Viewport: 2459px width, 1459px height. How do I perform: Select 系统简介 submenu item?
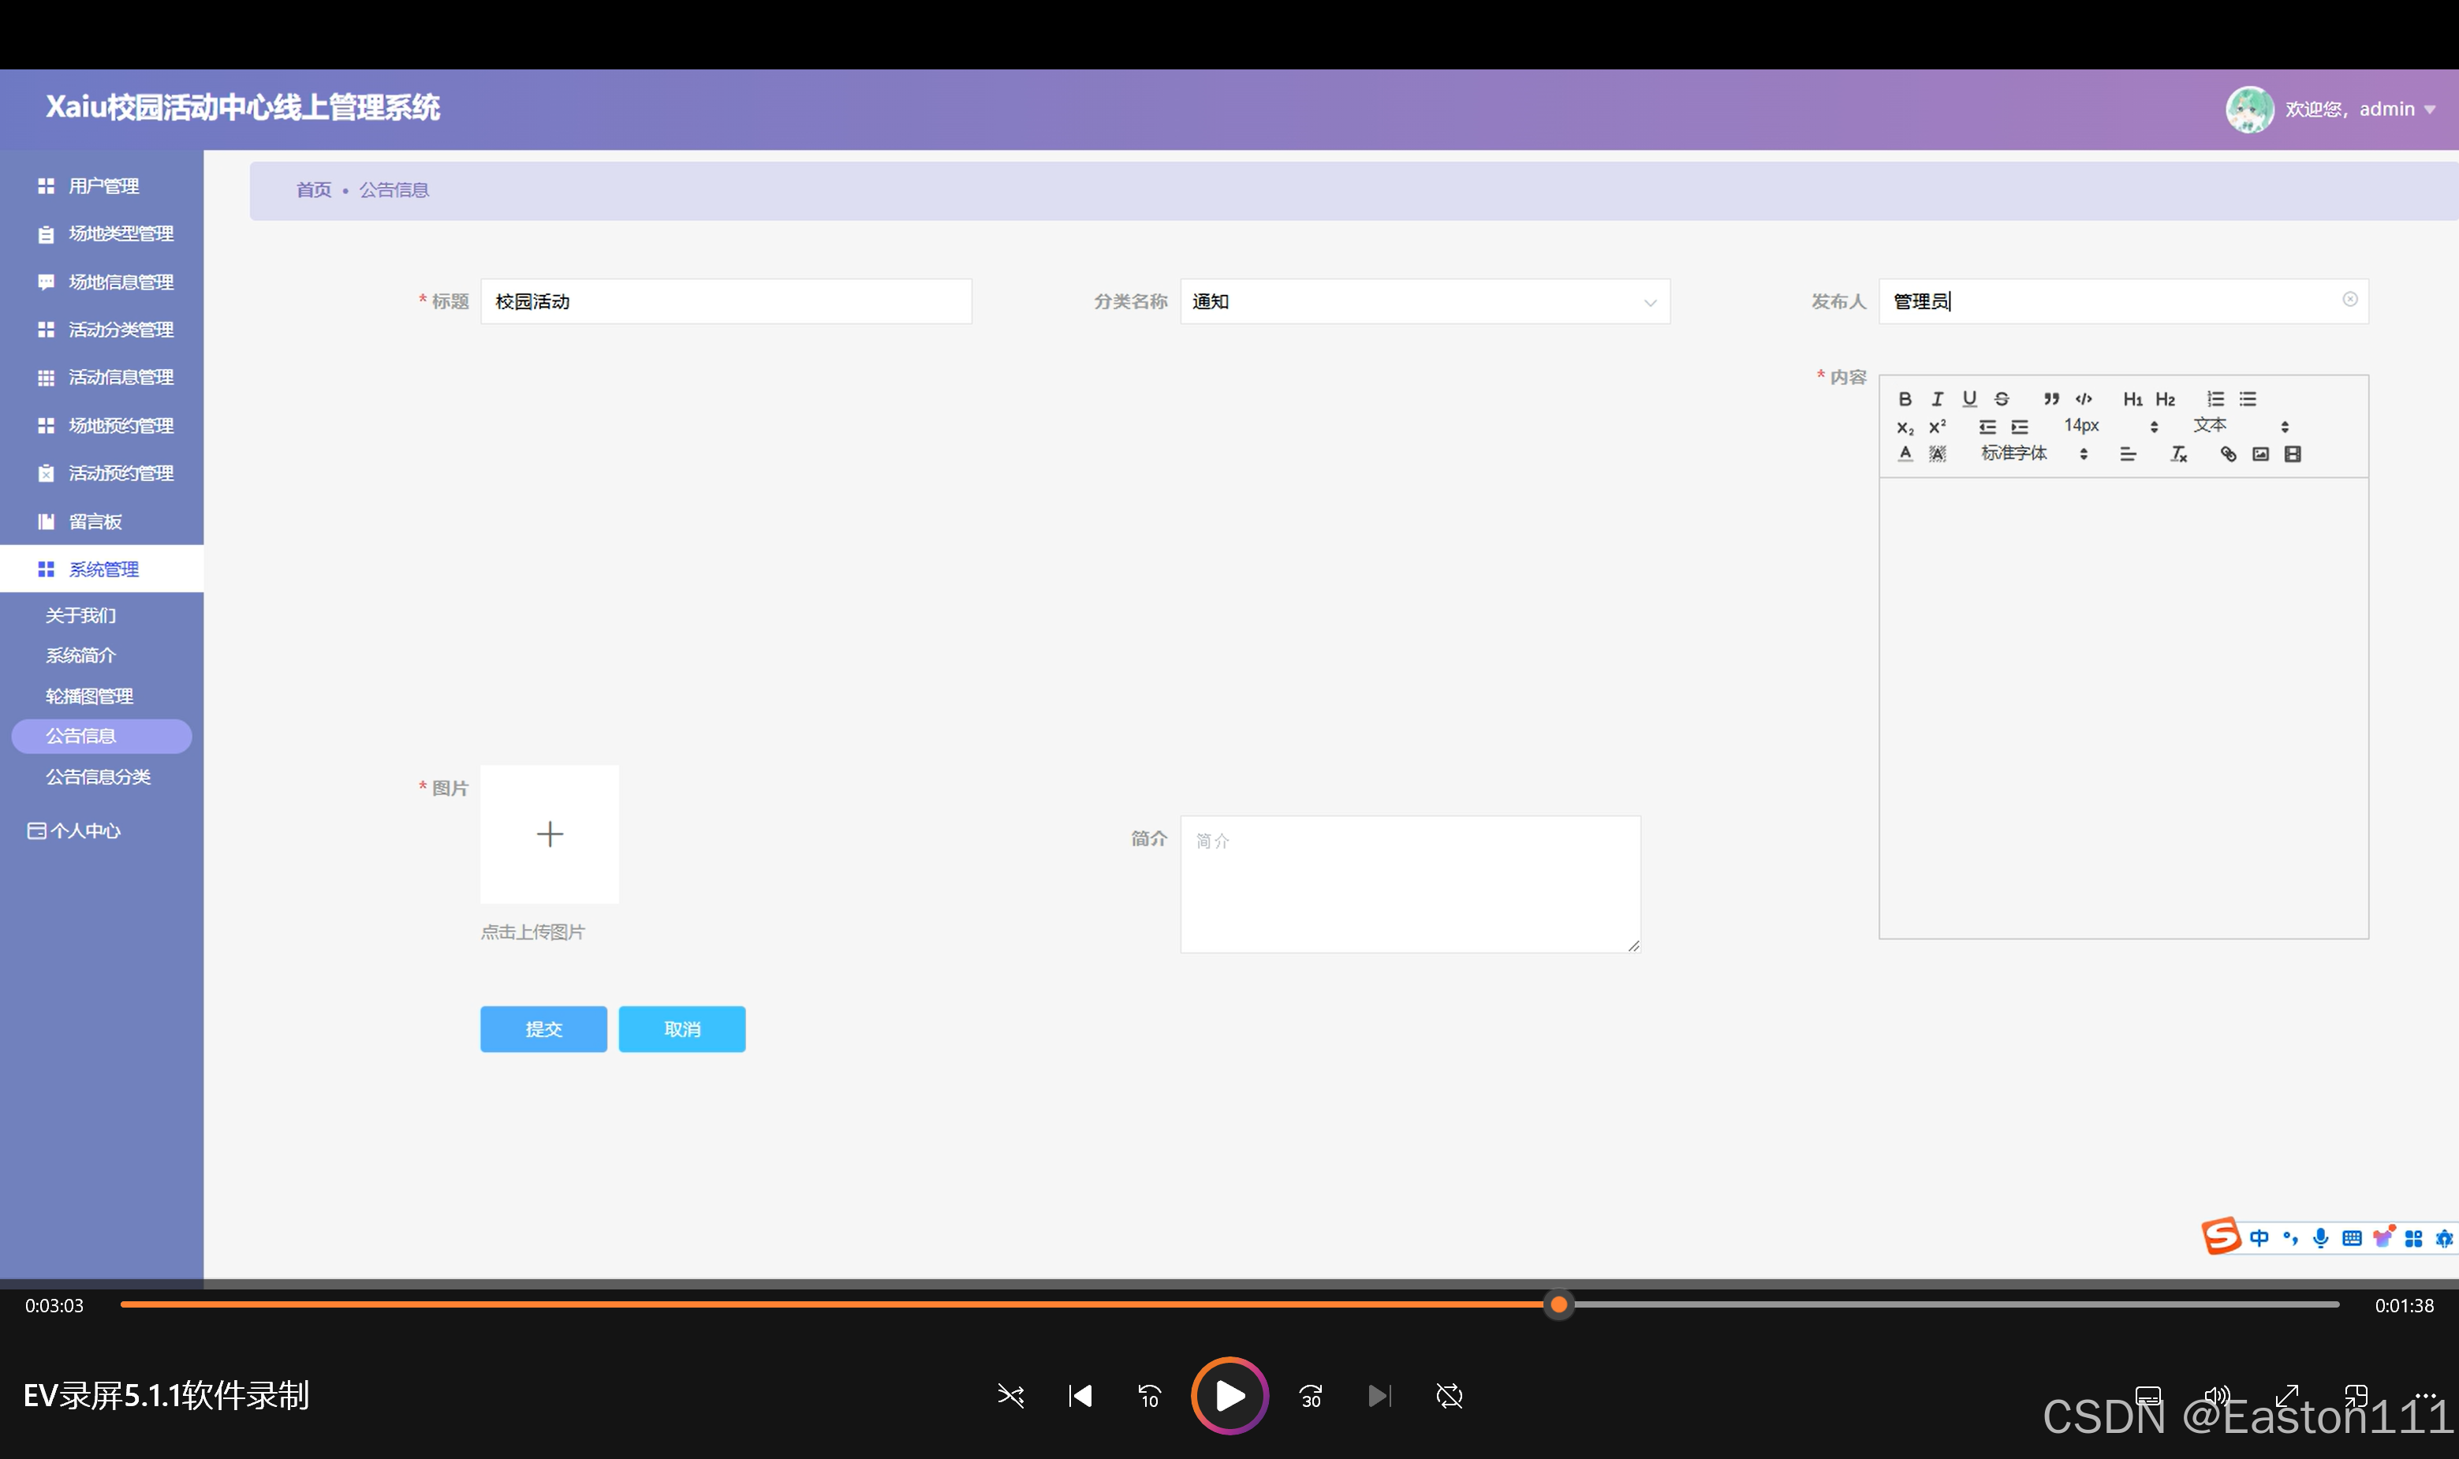point(80,656)
